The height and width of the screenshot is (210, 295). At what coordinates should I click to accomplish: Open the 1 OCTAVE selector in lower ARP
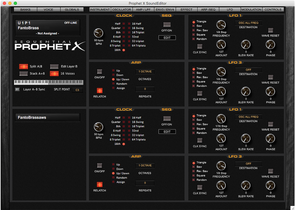145,165
